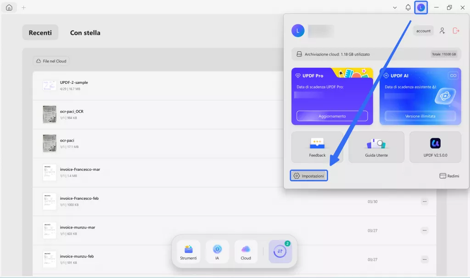Open Strumenti in the bottom dock

click(189, 252)
